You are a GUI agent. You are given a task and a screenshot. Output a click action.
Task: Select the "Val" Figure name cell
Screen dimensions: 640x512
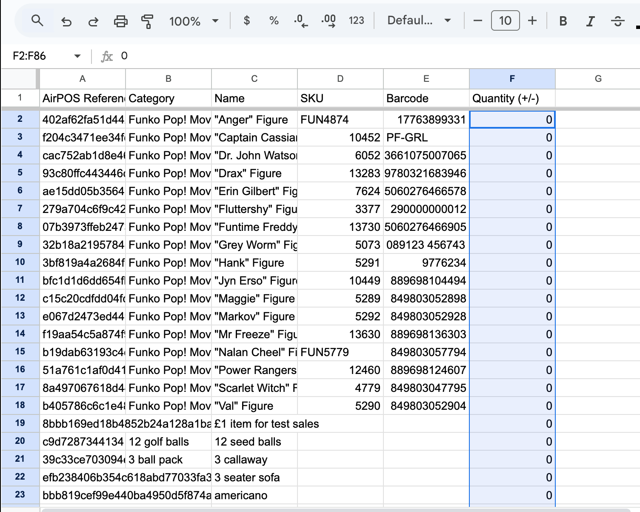point(254,406)
